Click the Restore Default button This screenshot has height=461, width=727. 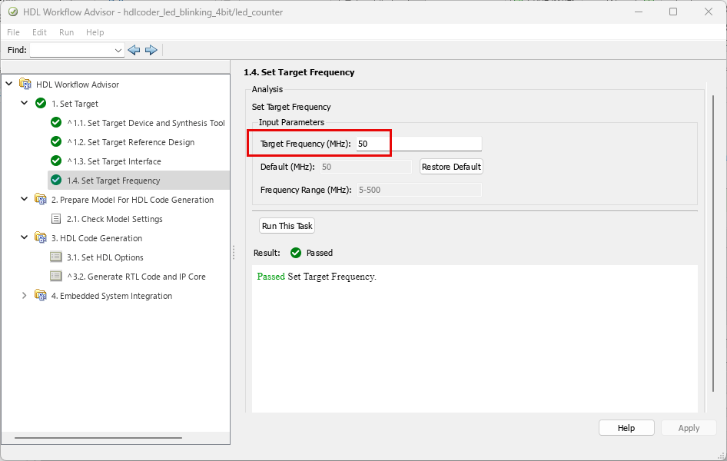click(x=451, y=166)
